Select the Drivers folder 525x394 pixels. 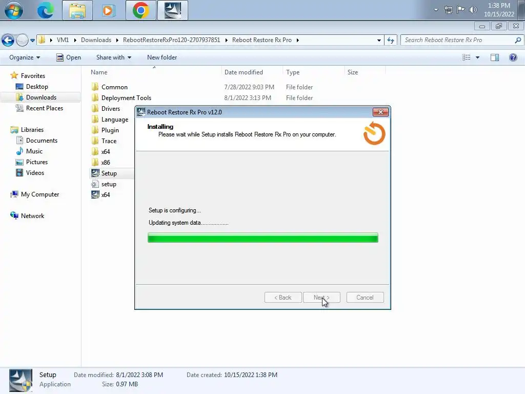pos(111,109)
